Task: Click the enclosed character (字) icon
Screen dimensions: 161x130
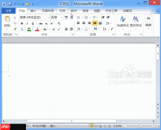Action: click(71, 29)
